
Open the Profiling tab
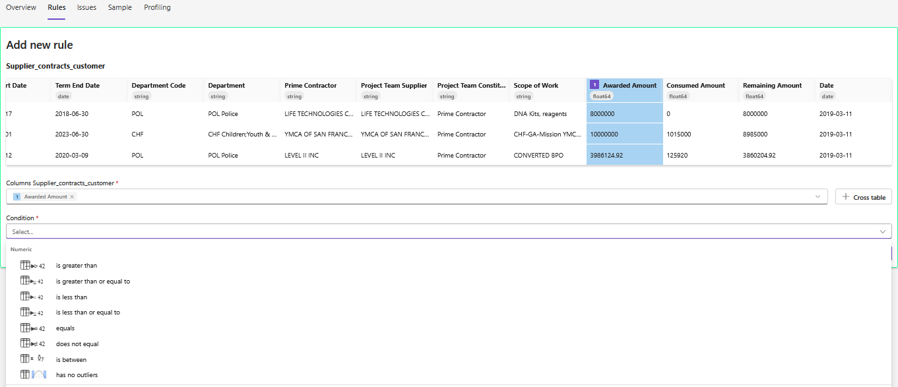157,8
